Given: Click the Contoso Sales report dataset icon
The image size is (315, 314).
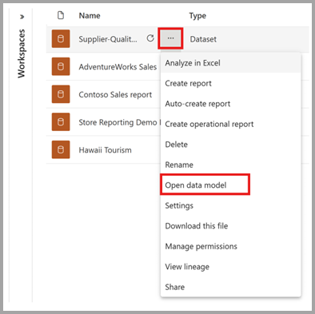Looking at the screenshot, I should tap(61, 94).
